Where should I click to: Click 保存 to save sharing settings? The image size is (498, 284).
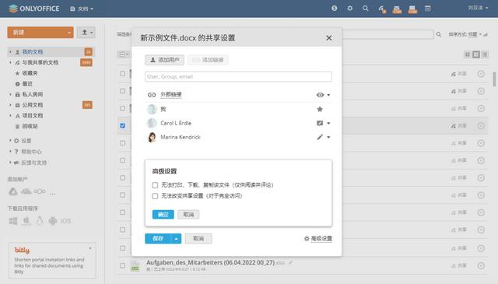tap(158, 239)
